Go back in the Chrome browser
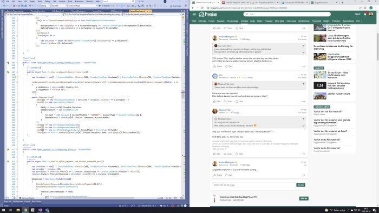 coord(193,8)
